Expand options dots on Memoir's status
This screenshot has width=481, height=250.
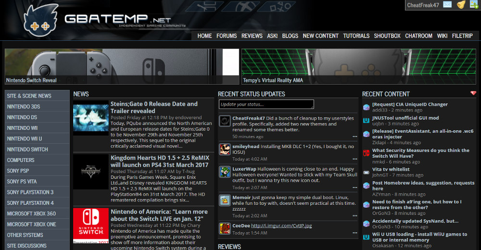(x=355, y=216)
